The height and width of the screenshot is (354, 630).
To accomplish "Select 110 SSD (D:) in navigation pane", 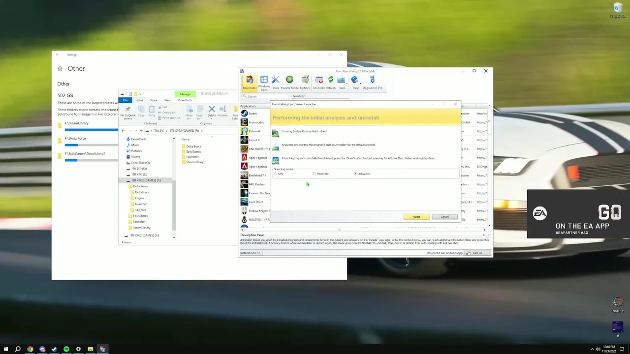I will 136,169.
